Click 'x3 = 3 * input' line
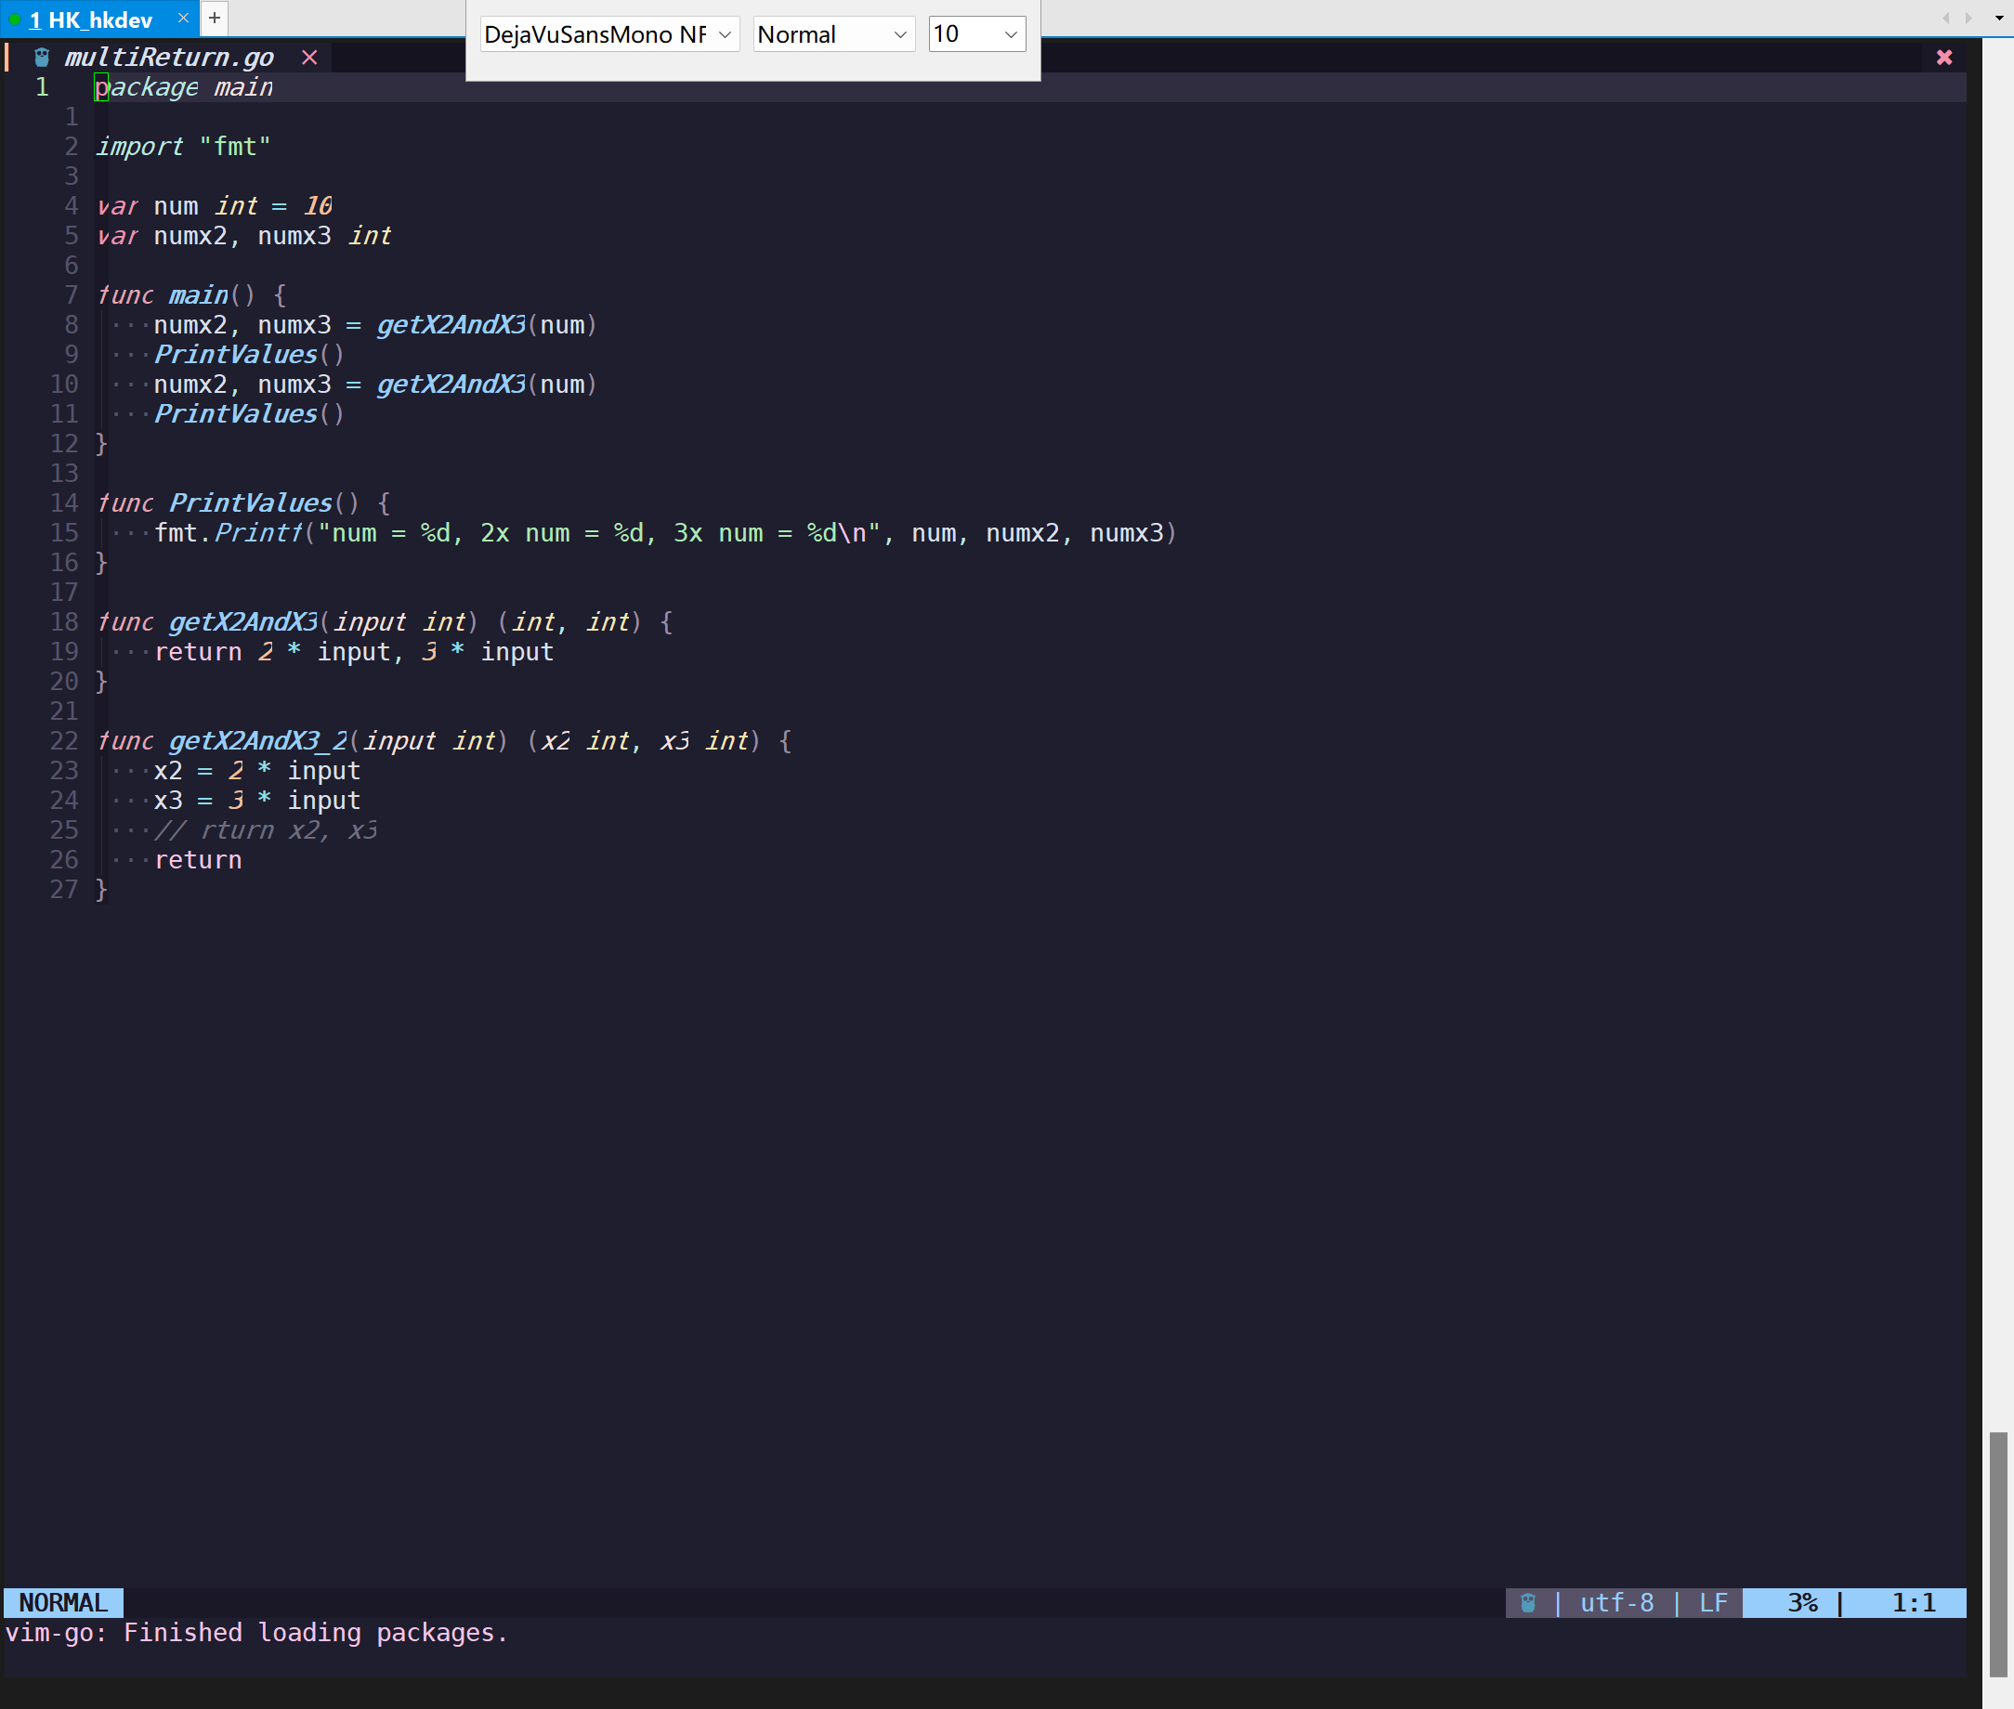2014x1709 pixels. [x=257, y=801]
